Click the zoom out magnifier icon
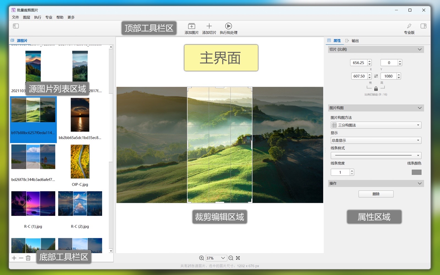This screenshot has height=275, width=440. (x=231, y=258)
